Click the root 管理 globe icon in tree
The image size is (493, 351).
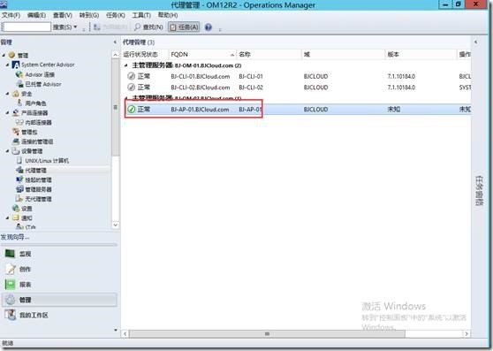[x=12, y=55]
